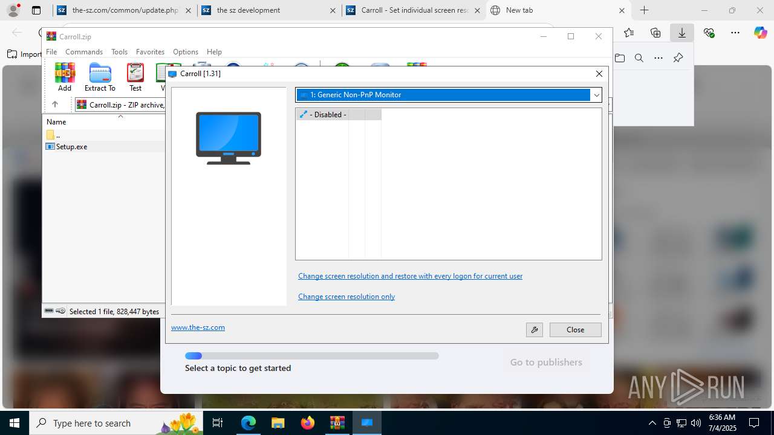The height and width of the screenshot is (435, 774).
Task: Open the Windows Start menu
Action: click(15, 423)
